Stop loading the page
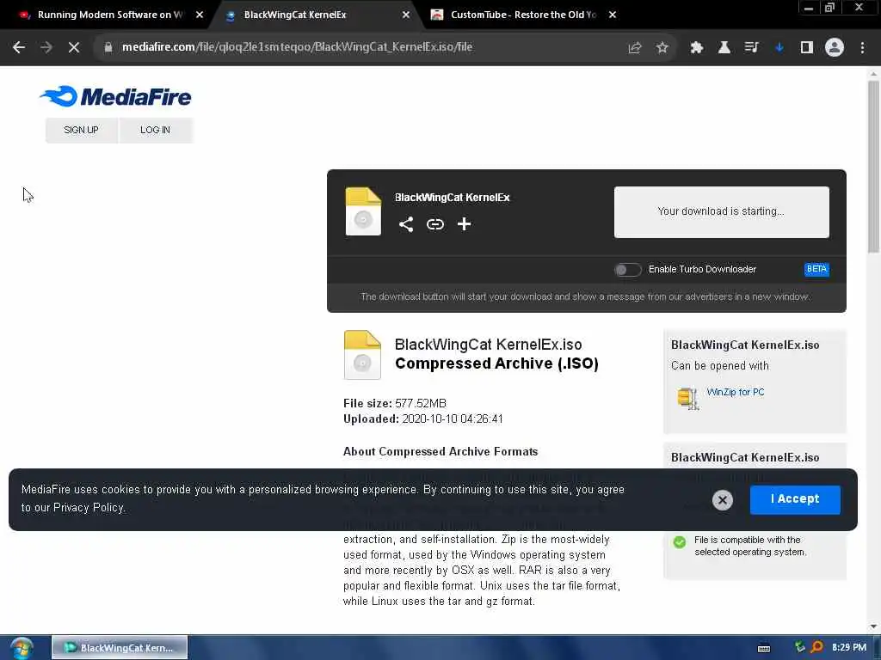 tap(74, 47)
